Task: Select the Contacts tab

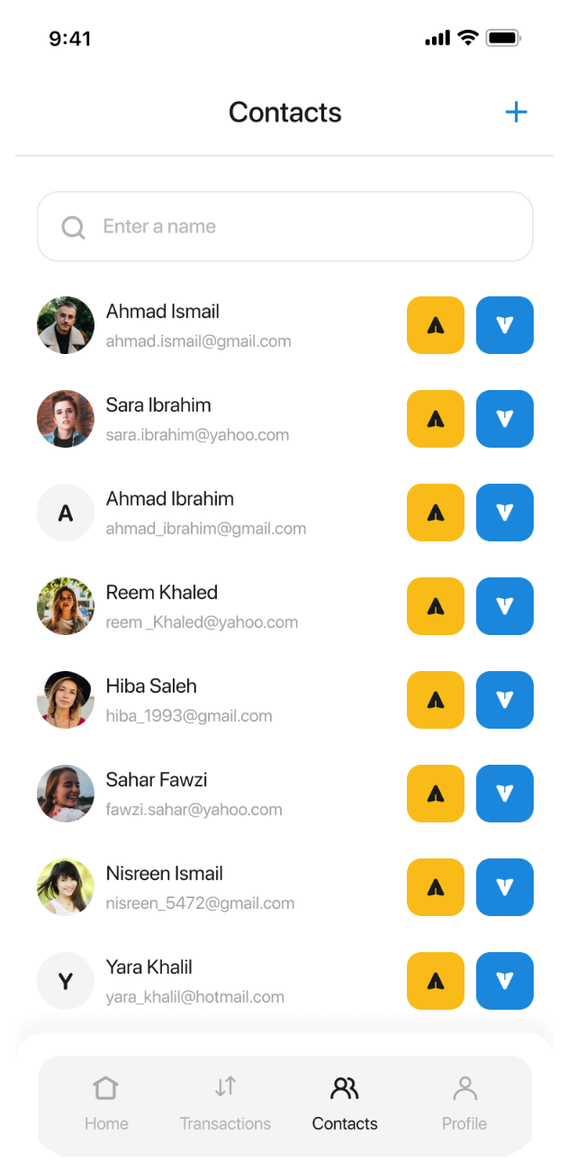Action: (x=345, y=1103)
